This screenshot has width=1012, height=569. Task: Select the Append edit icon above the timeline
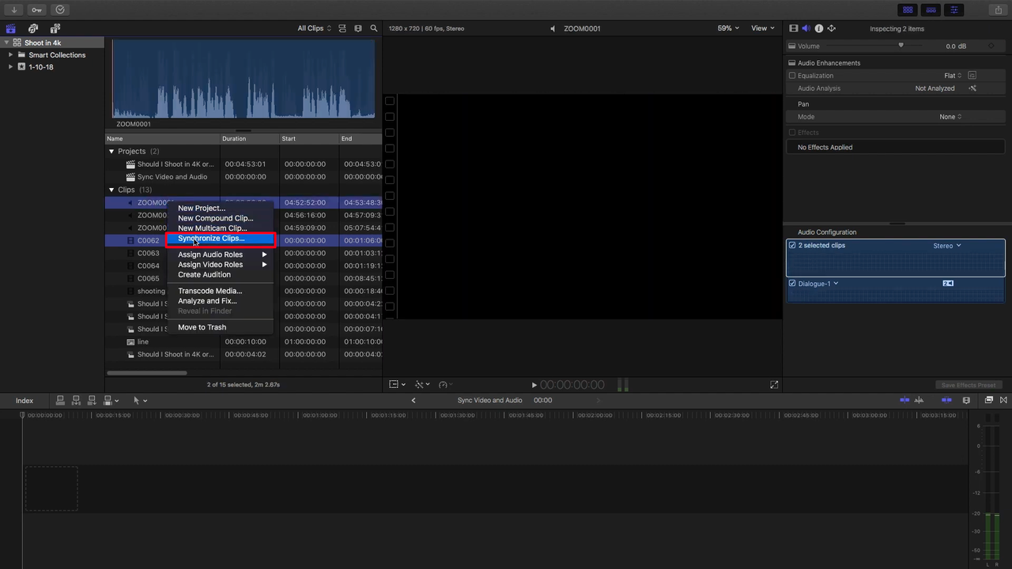click(92, 400)
